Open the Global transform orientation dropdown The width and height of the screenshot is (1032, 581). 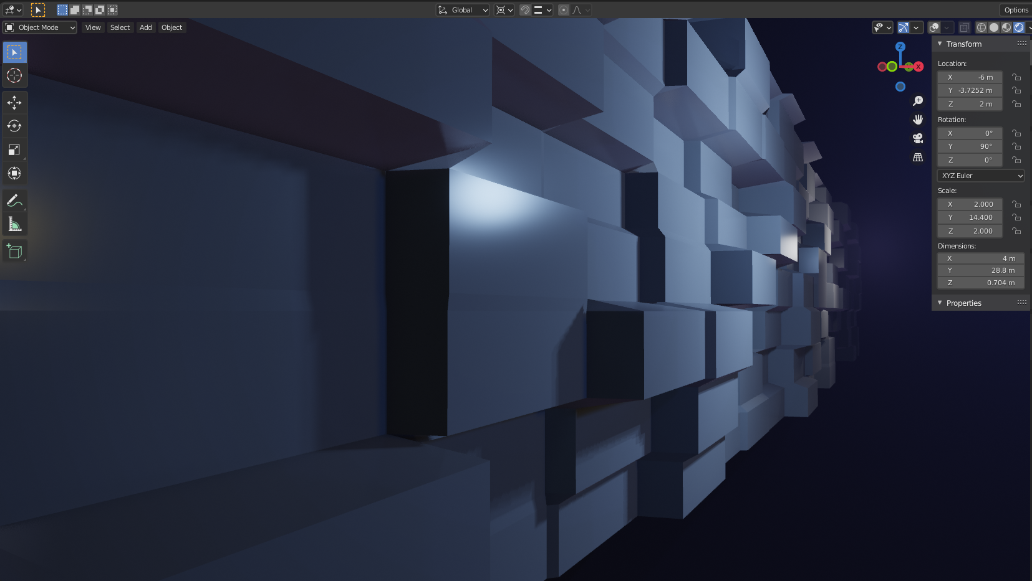[x=463, y=10]
